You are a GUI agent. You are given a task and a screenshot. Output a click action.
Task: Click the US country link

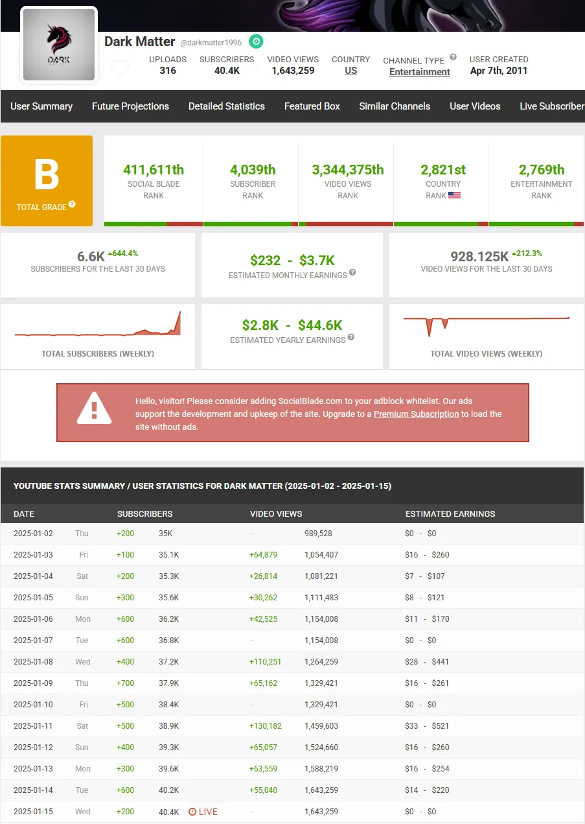pos(350,71)
